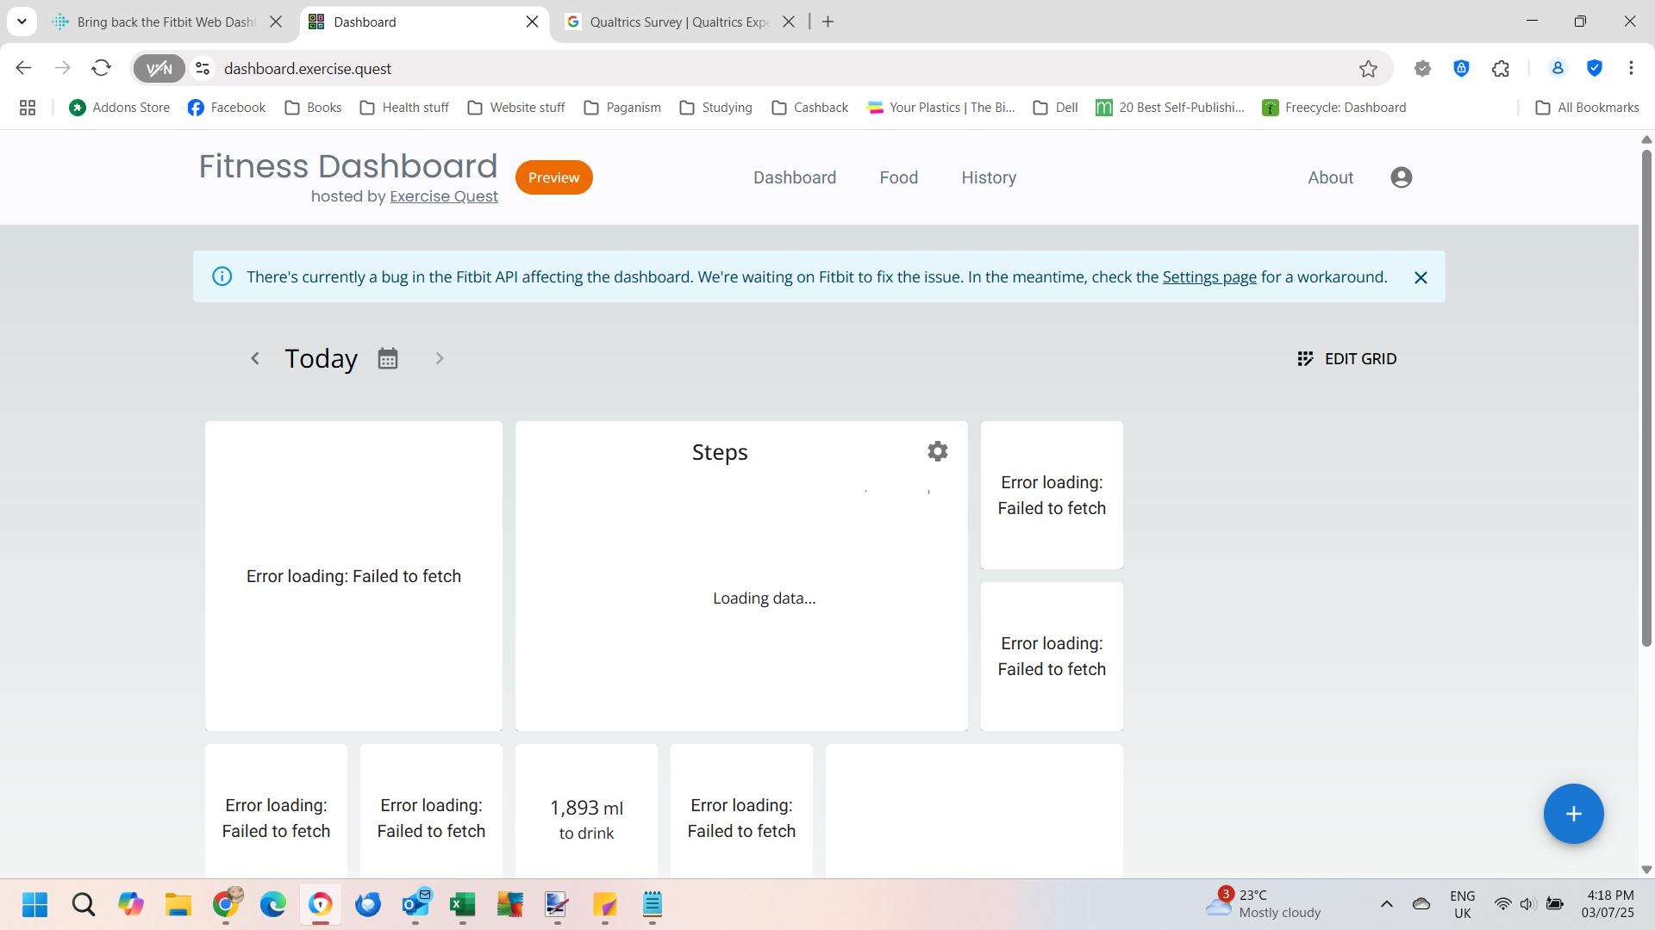Open the History navigation page

coord(989,177)
